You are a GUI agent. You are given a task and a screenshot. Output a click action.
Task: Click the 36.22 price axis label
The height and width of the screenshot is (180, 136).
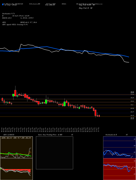[x=132, y=98]
